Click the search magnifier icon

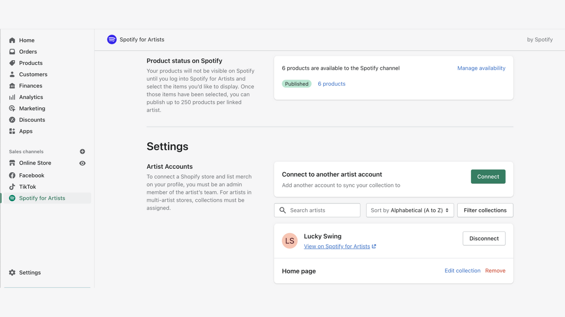[283, 210]
